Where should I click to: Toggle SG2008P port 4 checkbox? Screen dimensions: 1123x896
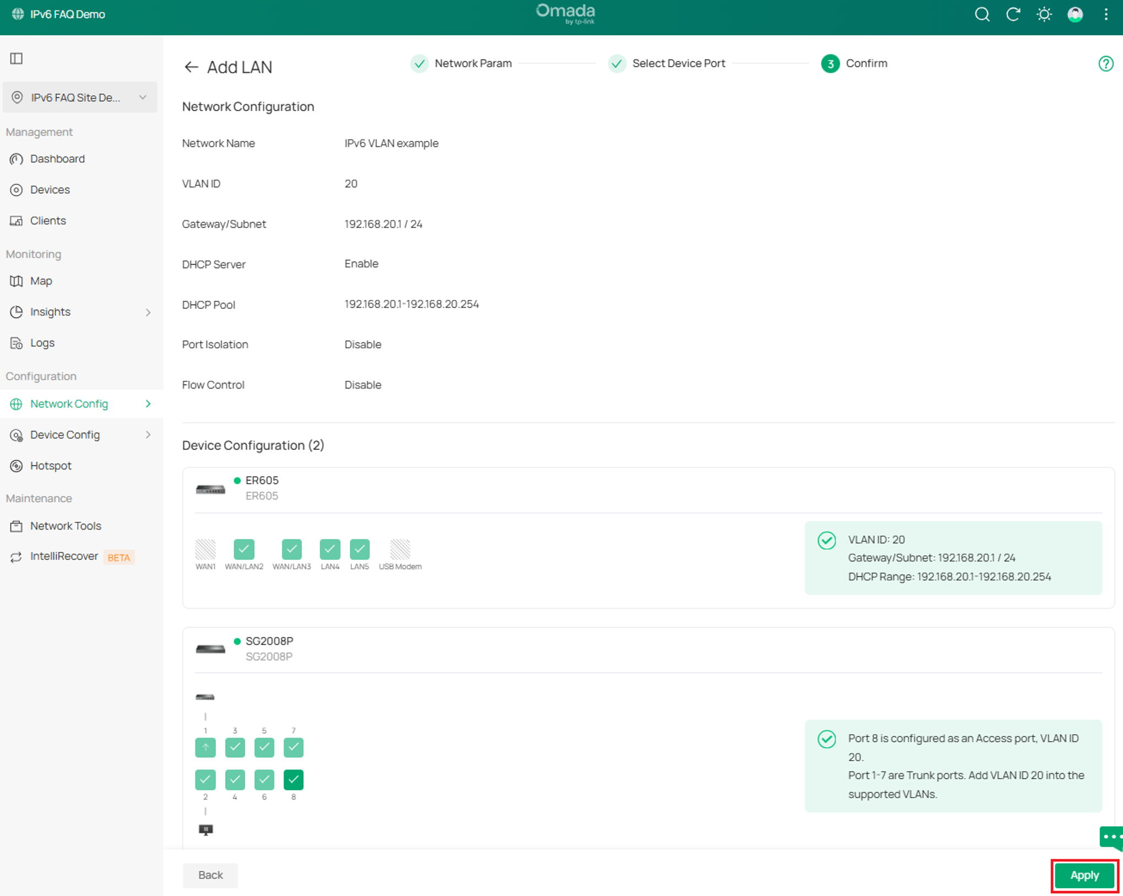(235, 779)
